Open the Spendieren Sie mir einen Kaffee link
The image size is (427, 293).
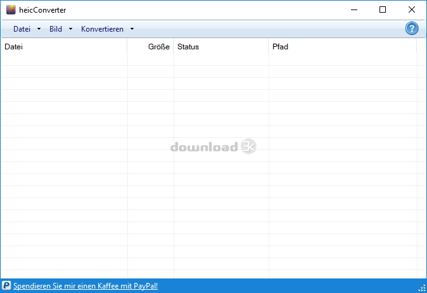(86, 286)
